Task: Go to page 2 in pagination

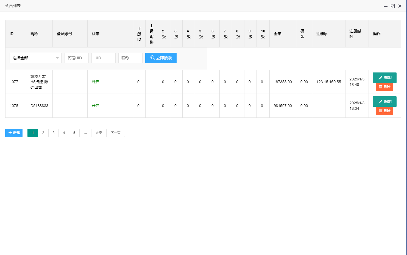Action: (x=43, y=133)
